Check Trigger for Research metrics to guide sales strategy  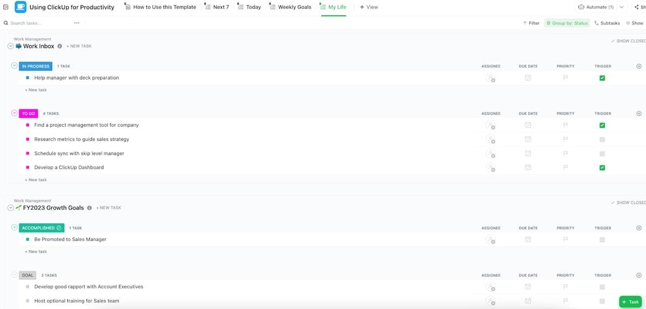pos(602,139)
